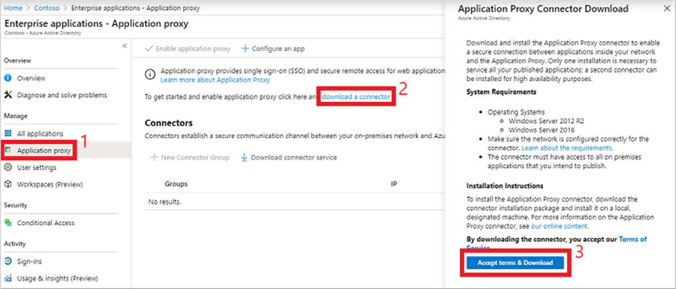
Task: Click the User settings gear icon
Action: 8,167
